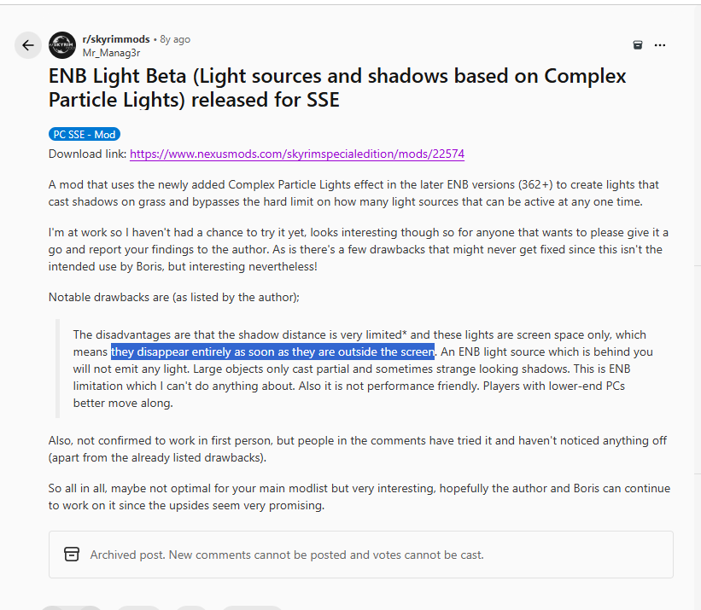Image resolution: width=701 pixels, height=610 pixels.
Task: Visit the r/skyrimmods subreddit link
Action: point(116,39)
